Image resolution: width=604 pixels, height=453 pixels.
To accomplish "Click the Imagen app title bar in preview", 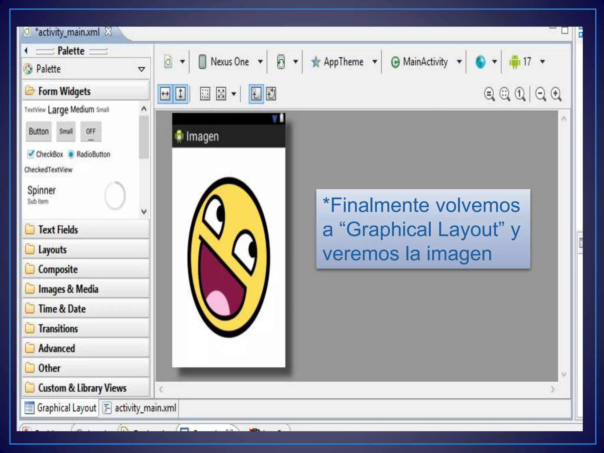I will click(229, 136).
